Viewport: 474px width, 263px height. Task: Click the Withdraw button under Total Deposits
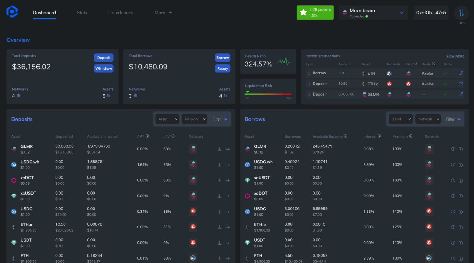click(103, 68)
